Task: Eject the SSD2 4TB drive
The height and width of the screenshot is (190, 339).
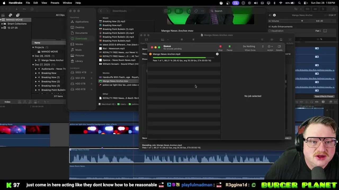Action: [x=91, y=73]
